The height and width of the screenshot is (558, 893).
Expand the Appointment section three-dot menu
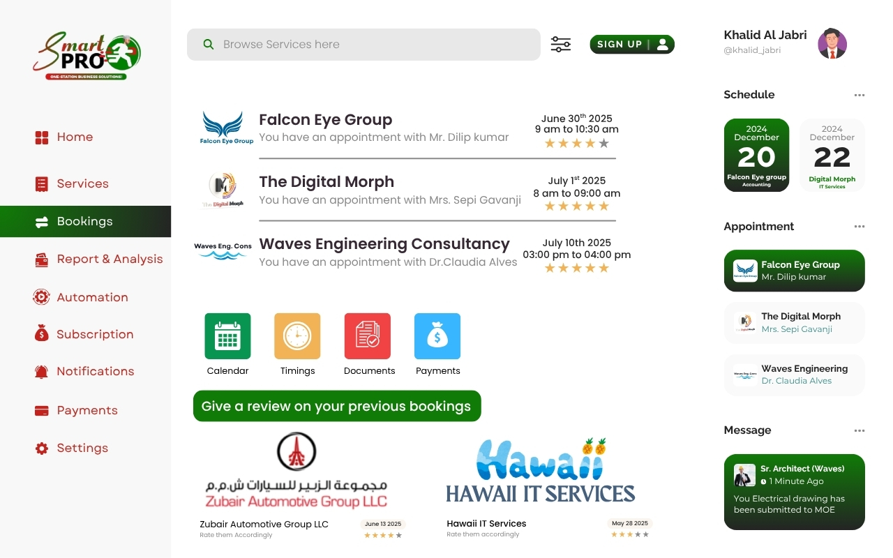[x=860, y=227]
